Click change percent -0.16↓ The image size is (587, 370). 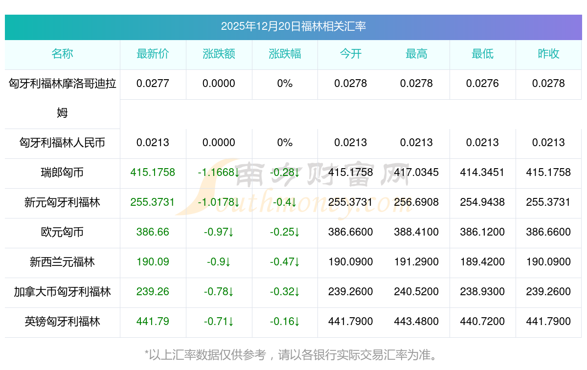(x=285, y=322)
